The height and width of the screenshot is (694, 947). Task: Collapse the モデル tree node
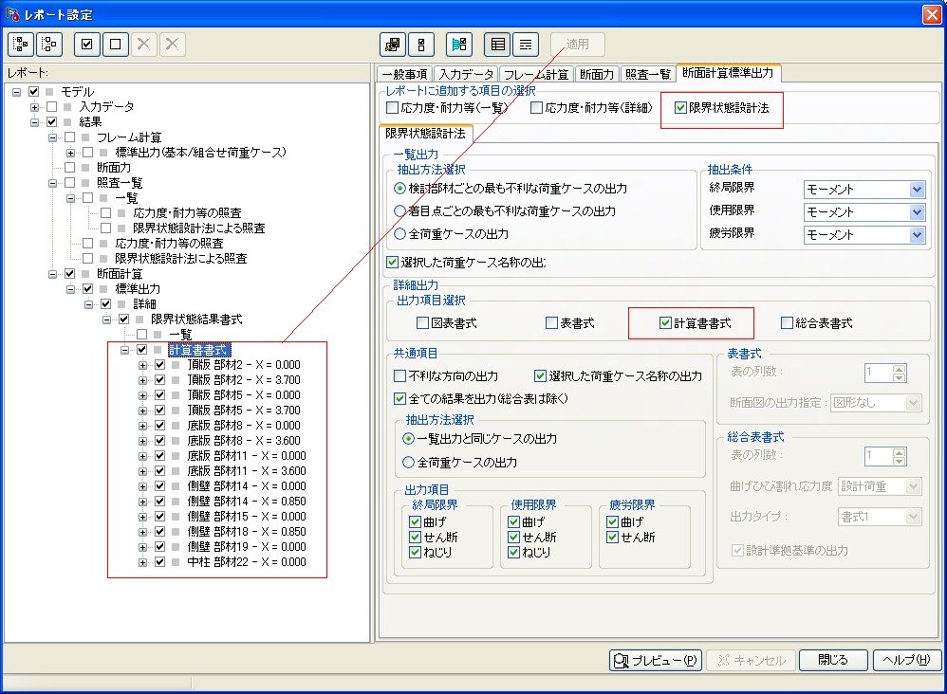(17, 92)
